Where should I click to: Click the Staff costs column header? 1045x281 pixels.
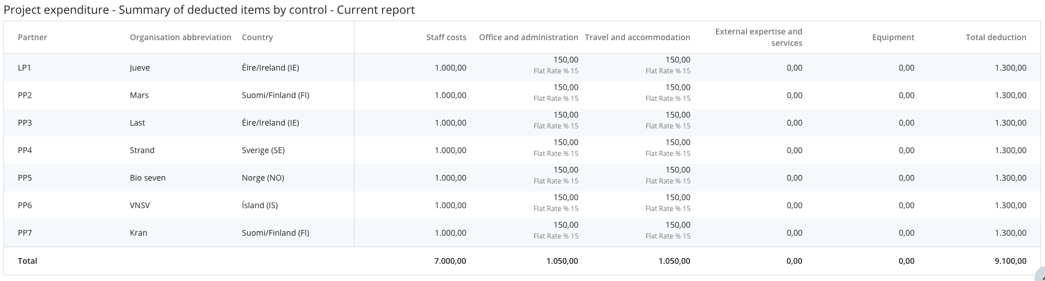[x=446, y=37]
